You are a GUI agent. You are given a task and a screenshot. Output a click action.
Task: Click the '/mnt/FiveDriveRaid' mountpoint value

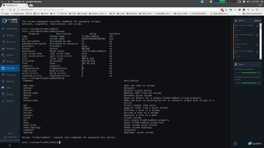[x=94, y=51]
